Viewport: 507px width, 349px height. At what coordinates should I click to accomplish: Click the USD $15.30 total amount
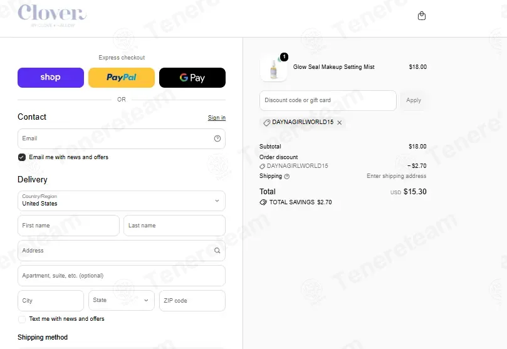click(409, 192)
